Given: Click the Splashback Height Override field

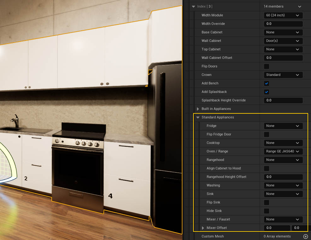Looking at the screenshot, I should (x=283, y=100).
